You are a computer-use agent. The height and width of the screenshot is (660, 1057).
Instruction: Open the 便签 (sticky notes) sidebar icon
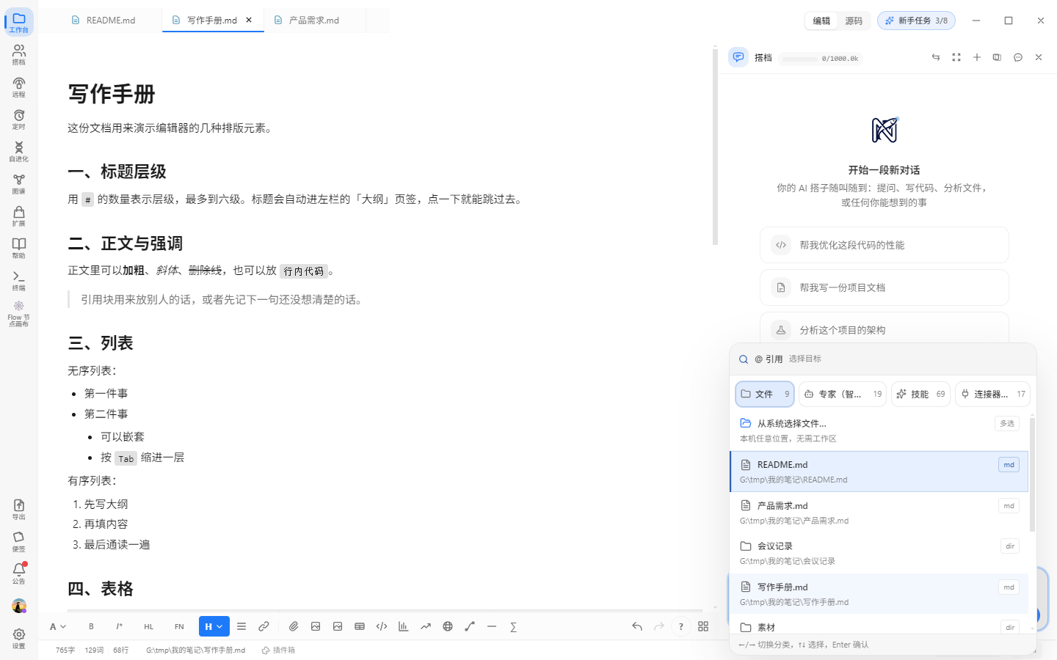[19, 541]
